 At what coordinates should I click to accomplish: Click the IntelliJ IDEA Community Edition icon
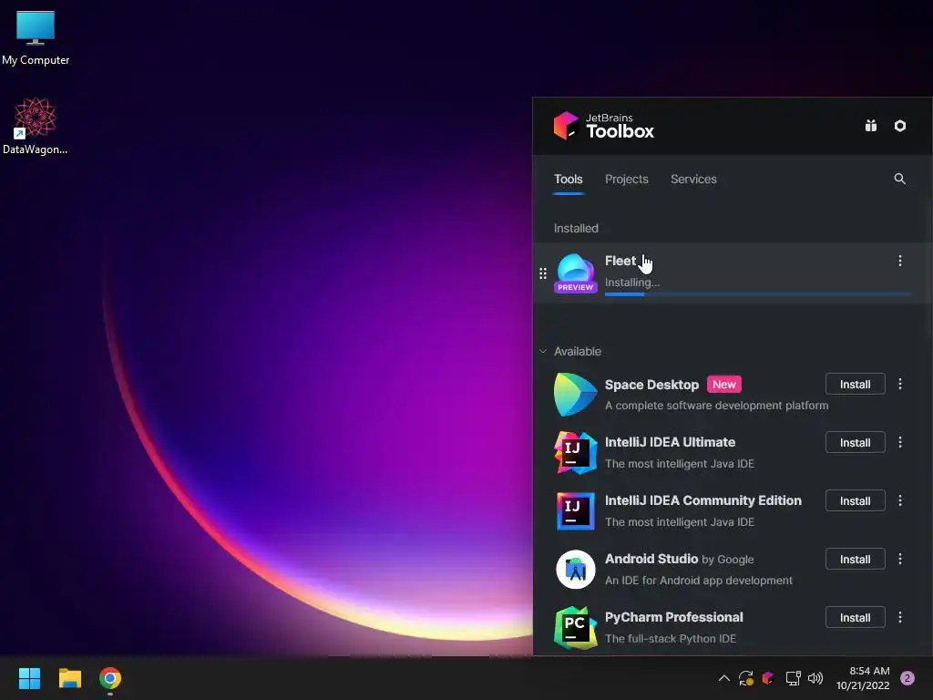576,510
